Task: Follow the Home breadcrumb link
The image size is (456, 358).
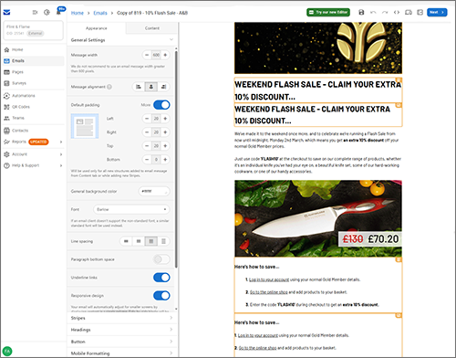Action: tap(78, 13)
